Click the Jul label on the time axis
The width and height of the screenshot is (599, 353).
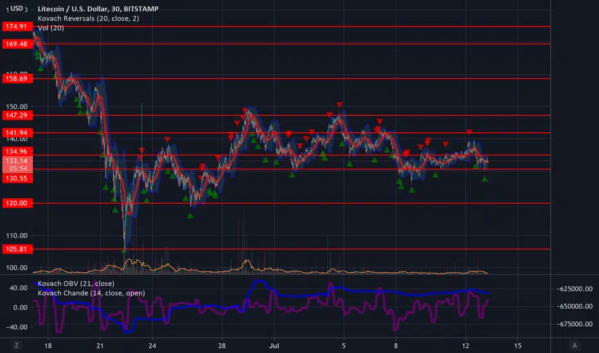(x=274, y=346)
